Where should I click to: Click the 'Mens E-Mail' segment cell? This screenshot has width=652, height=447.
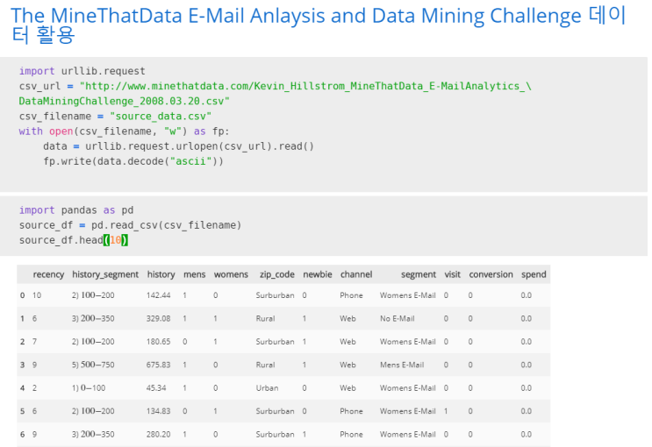[x=402, y=365]
